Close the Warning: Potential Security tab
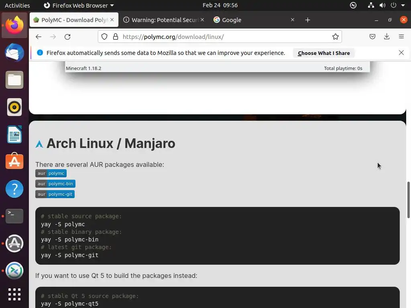The width and height of the screenshot is (411, 308). (x=202, y=20)
